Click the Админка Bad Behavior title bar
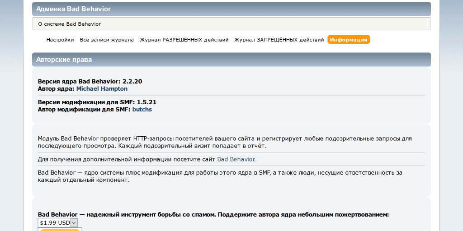The image size is (463, 231). coord(231,9)
